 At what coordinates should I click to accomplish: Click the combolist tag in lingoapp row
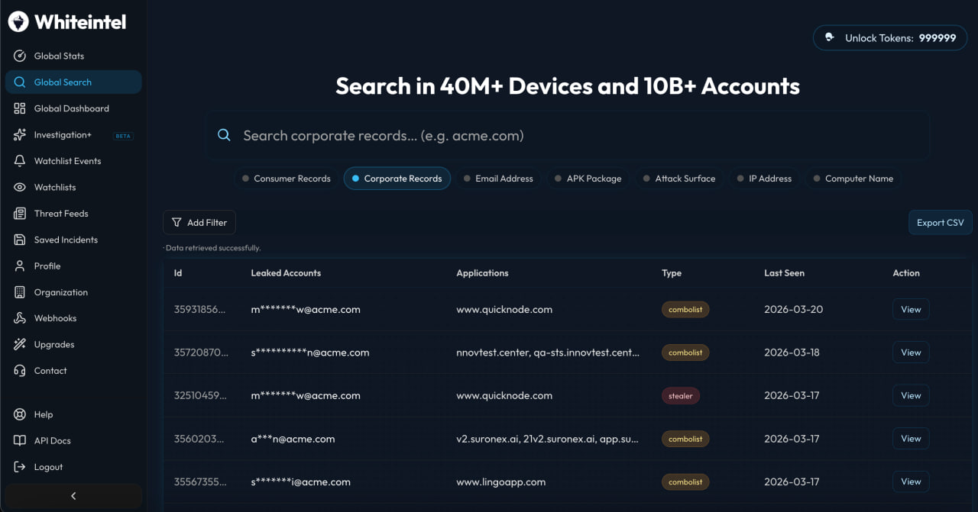click(685, 482)
